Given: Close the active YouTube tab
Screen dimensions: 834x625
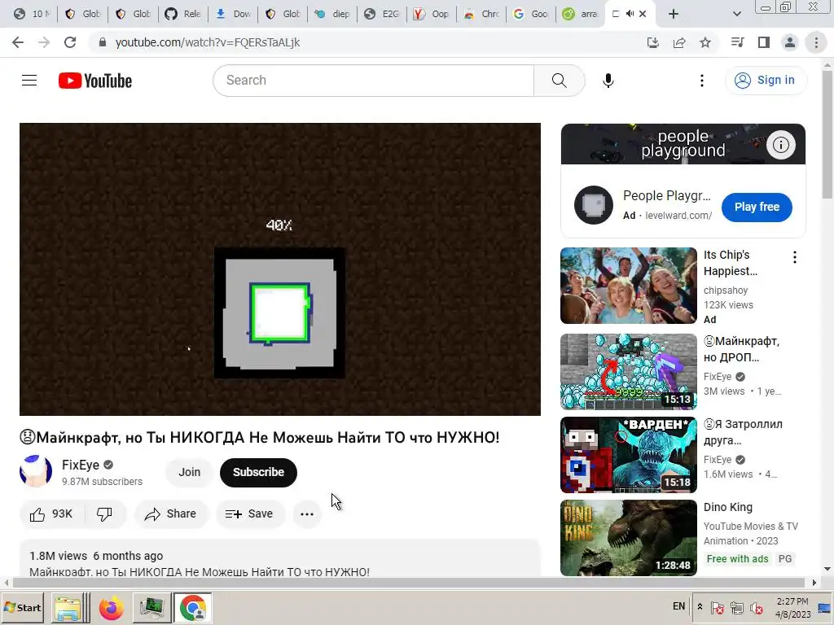Looking at the screenshot, I should 643,14.
